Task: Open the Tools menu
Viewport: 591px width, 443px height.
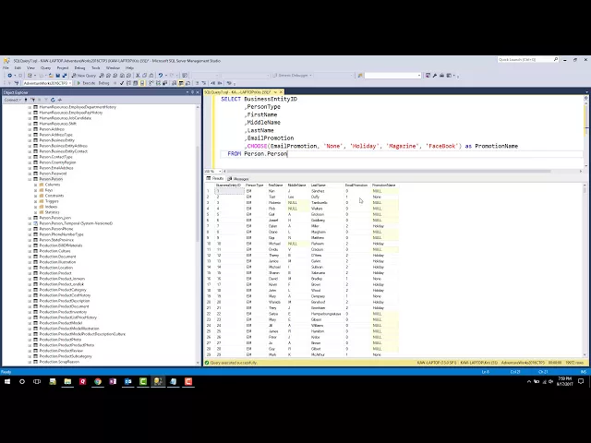Action: 96,67
